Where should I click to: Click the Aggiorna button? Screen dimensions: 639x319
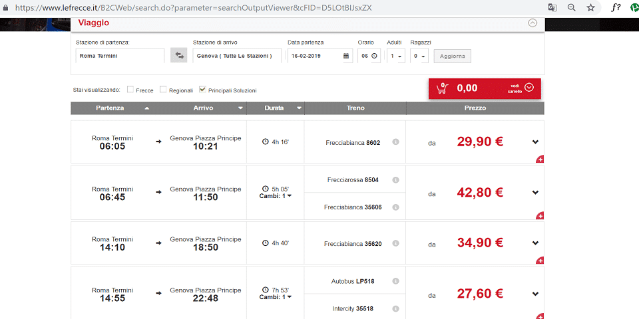click(453, 56)
